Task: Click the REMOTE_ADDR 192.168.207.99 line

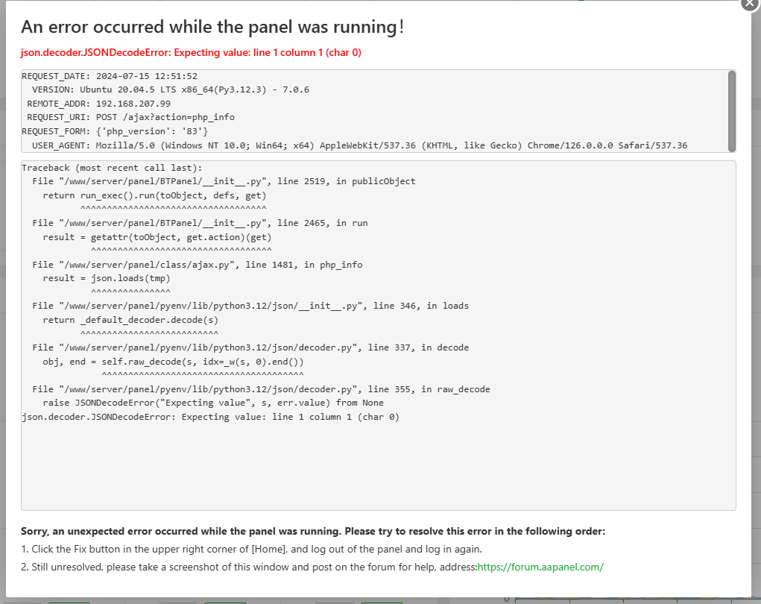Action: (98, 104)
